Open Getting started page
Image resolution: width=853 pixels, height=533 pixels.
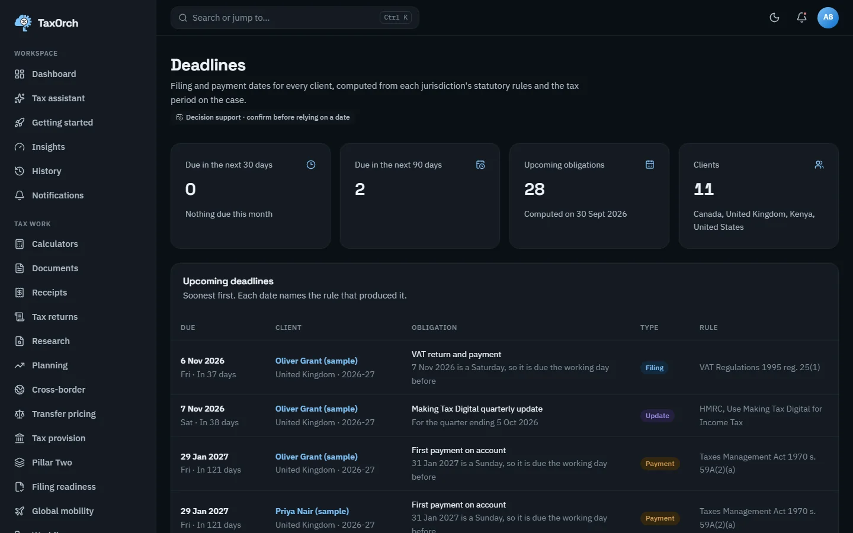click(78, 123)
